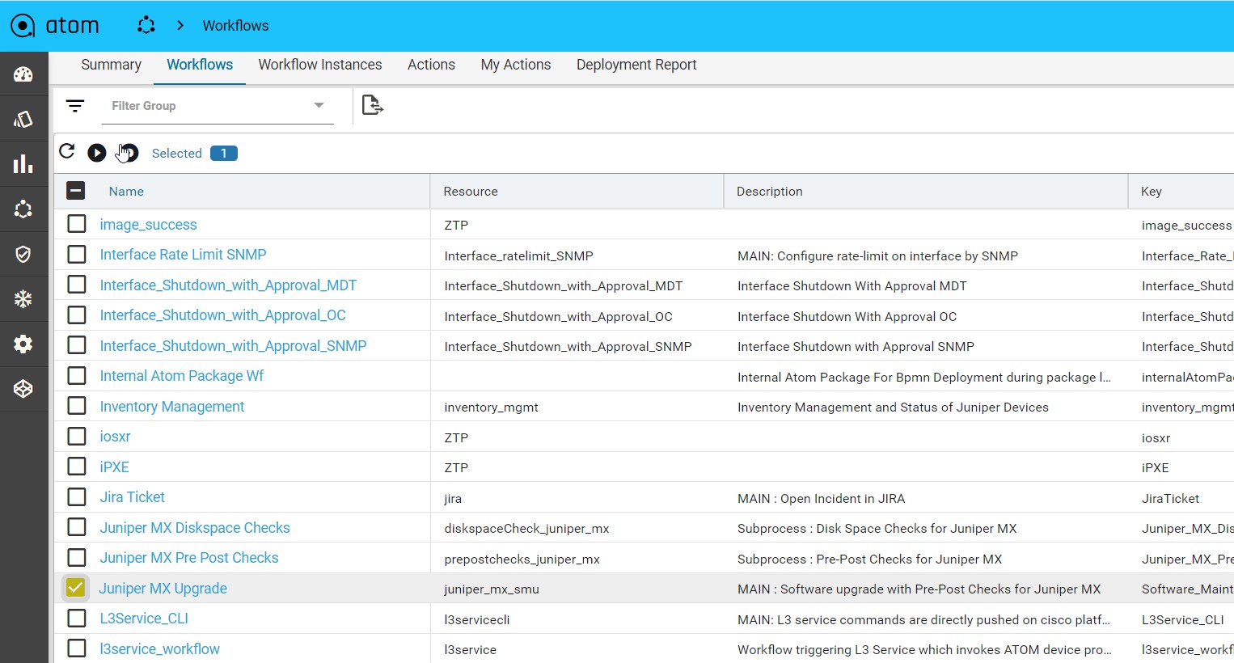Screen dimensions: 1234x663
Task: Click 'MAIN : Open Incident in JIRA' description
Action: (822, 499)
